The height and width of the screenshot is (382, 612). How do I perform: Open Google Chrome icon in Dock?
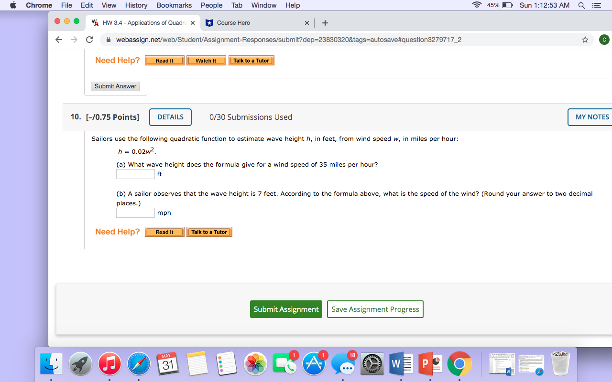pyautogui.click(x=459, y=364)
